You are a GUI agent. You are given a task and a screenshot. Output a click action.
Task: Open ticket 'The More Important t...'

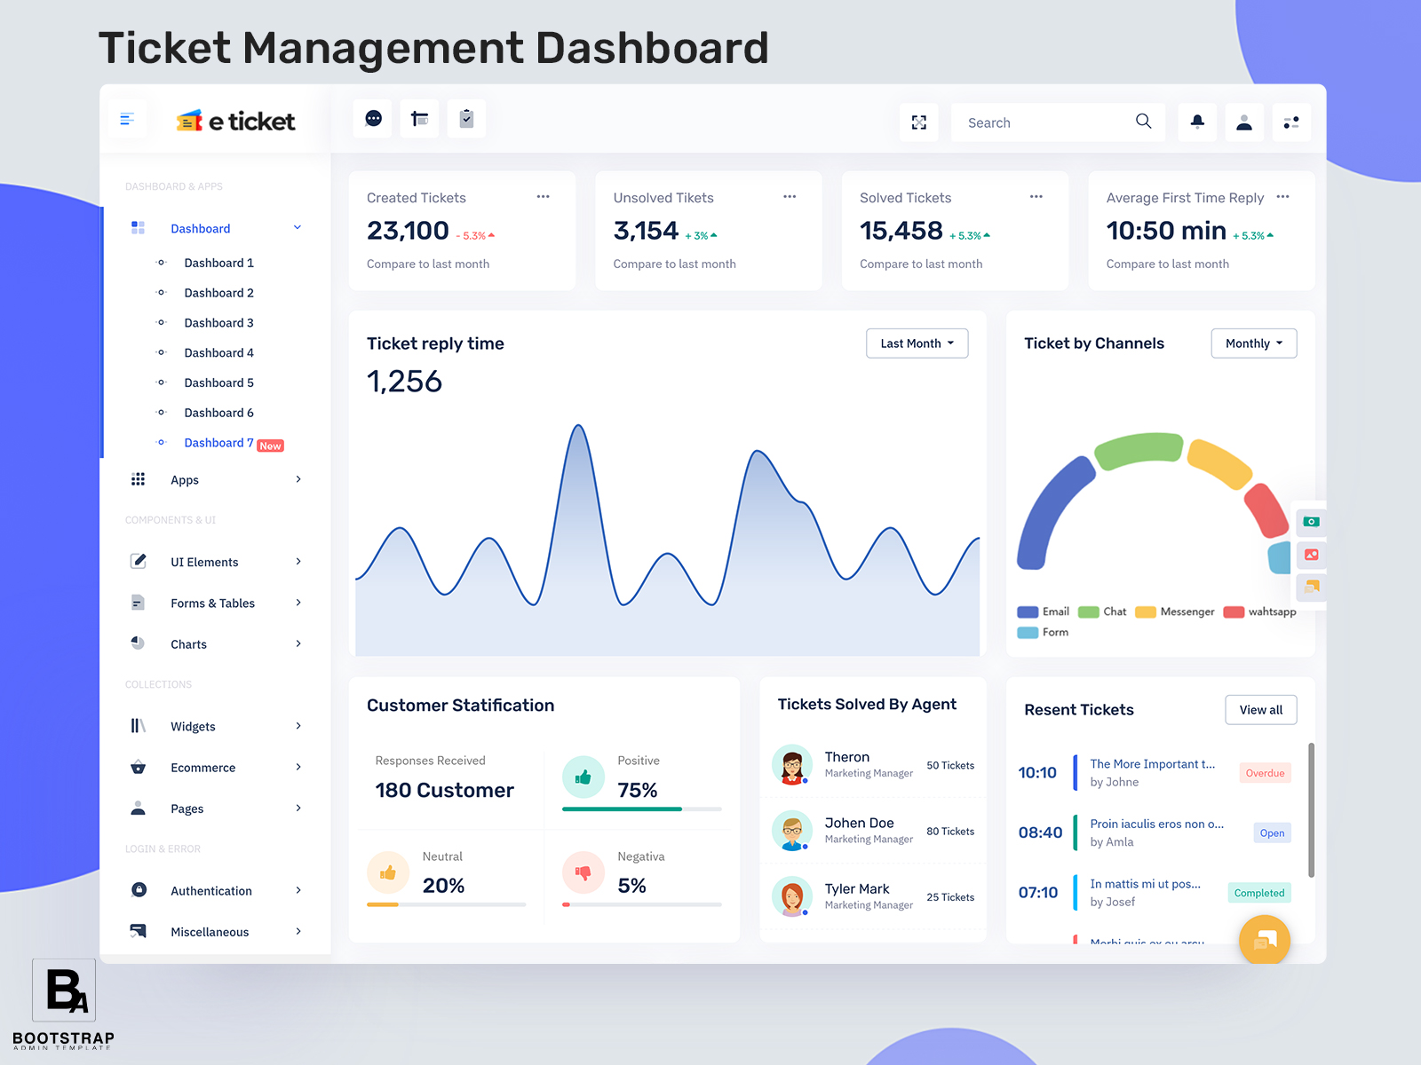coord(1152,764)
